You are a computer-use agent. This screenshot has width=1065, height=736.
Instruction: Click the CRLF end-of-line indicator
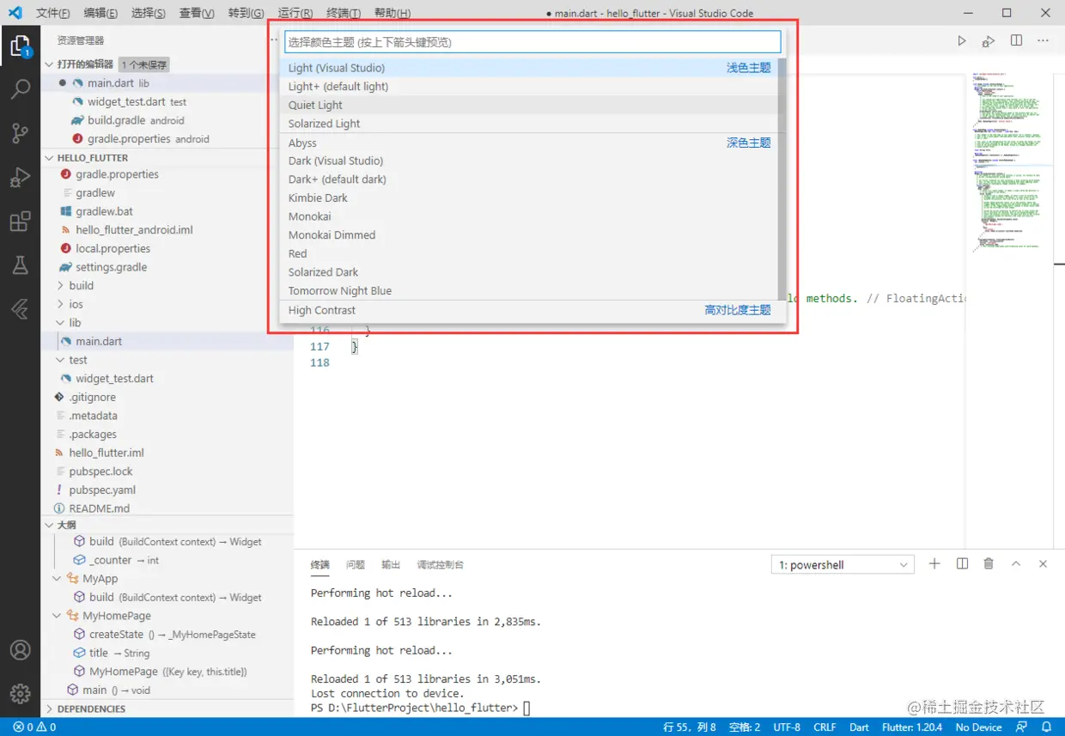click(825, 727)
